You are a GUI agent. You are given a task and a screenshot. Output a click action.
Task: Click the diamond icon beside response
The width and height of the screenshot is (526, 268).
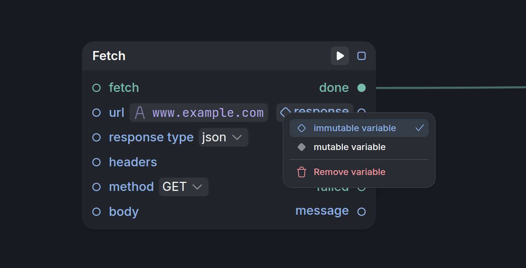click(285, 112)
